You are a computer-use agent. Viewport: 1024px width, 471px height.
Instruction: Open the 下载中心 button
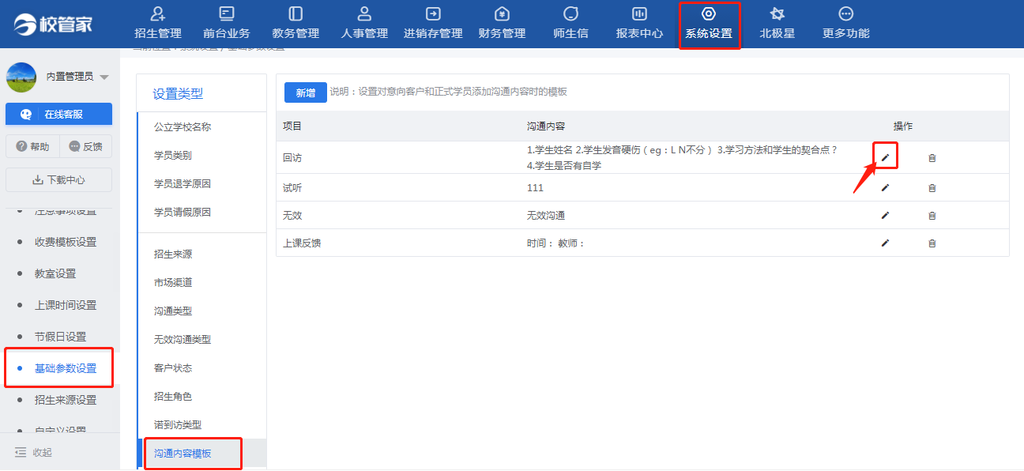tap(58, 179)
